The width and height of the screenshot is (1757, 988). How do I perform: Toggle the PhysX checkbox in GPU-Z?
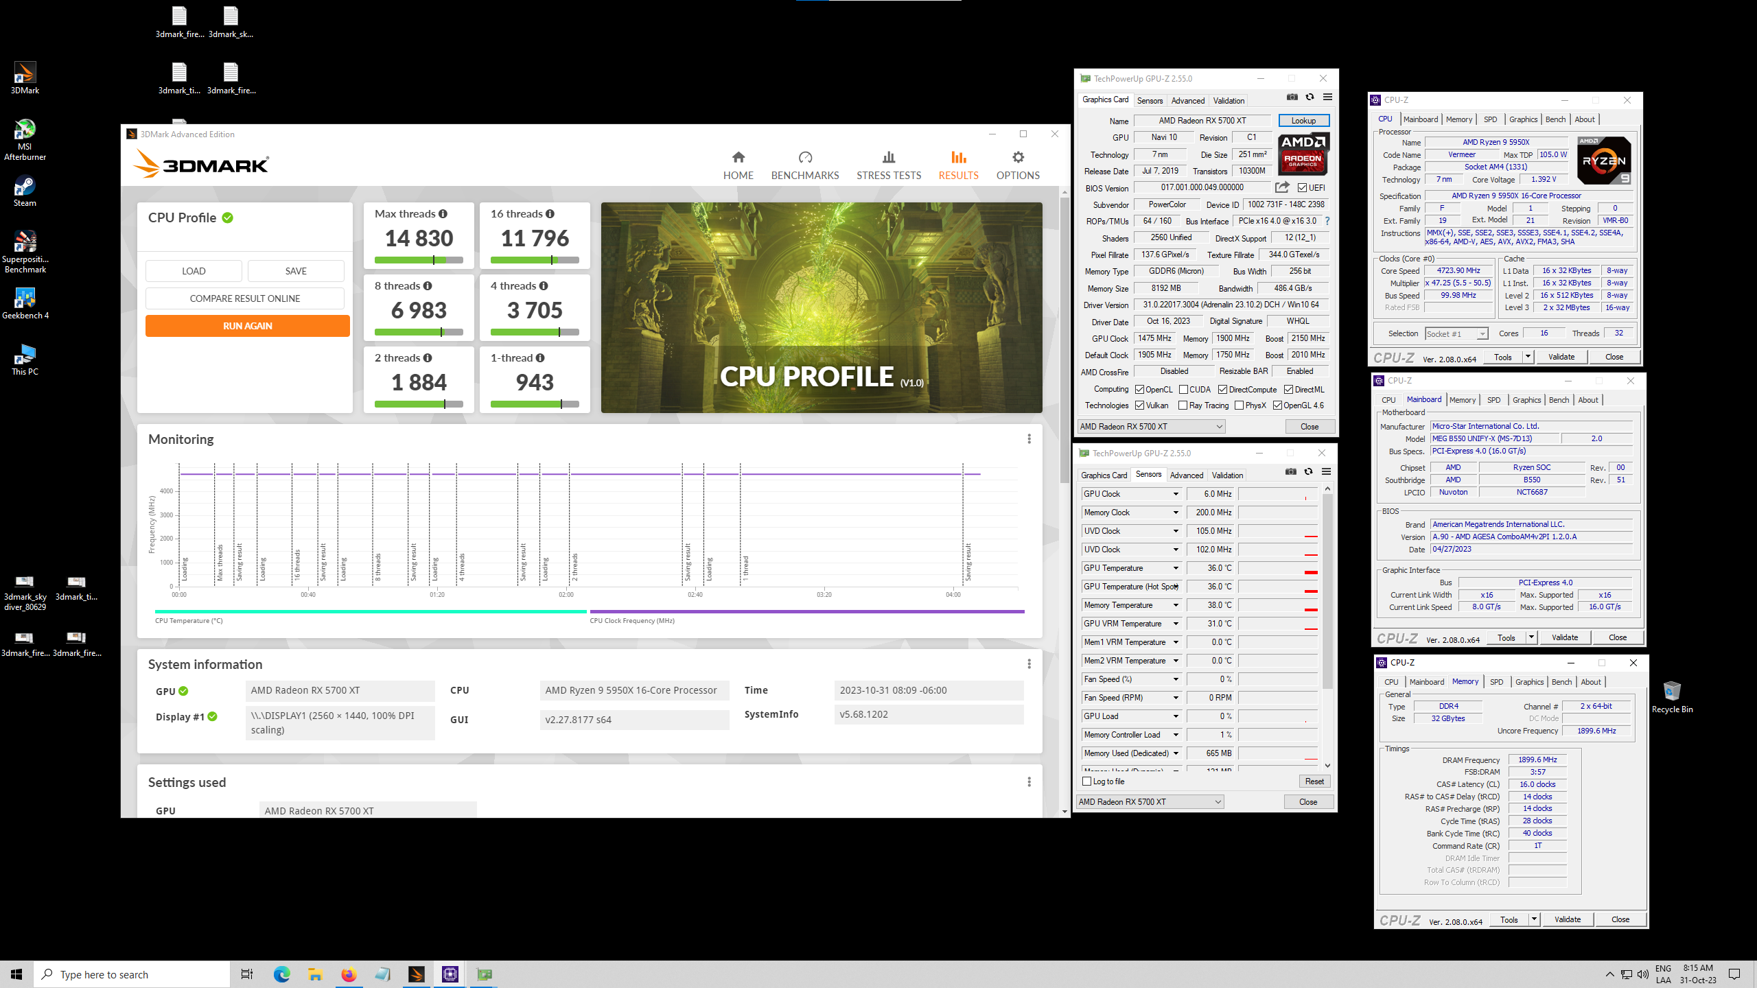click(1239, 405)
